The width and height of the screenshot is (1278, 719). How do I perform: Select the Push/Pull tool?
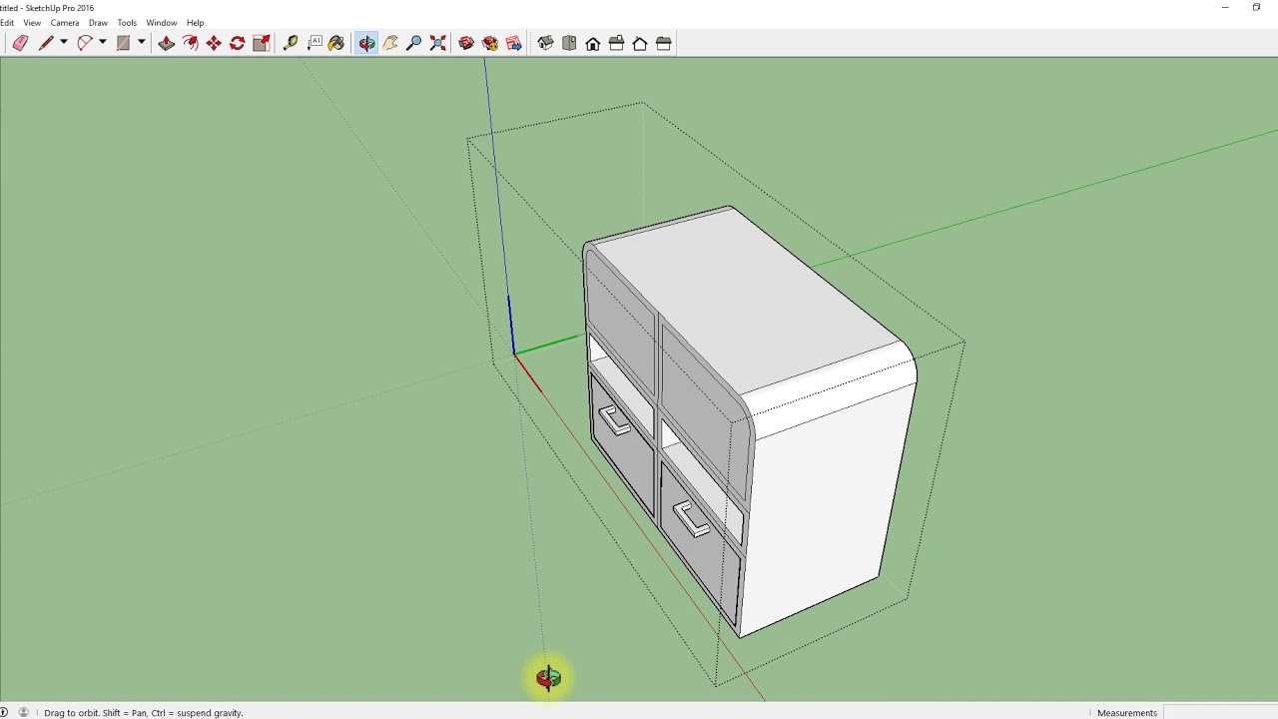click(x=166, y=43)
